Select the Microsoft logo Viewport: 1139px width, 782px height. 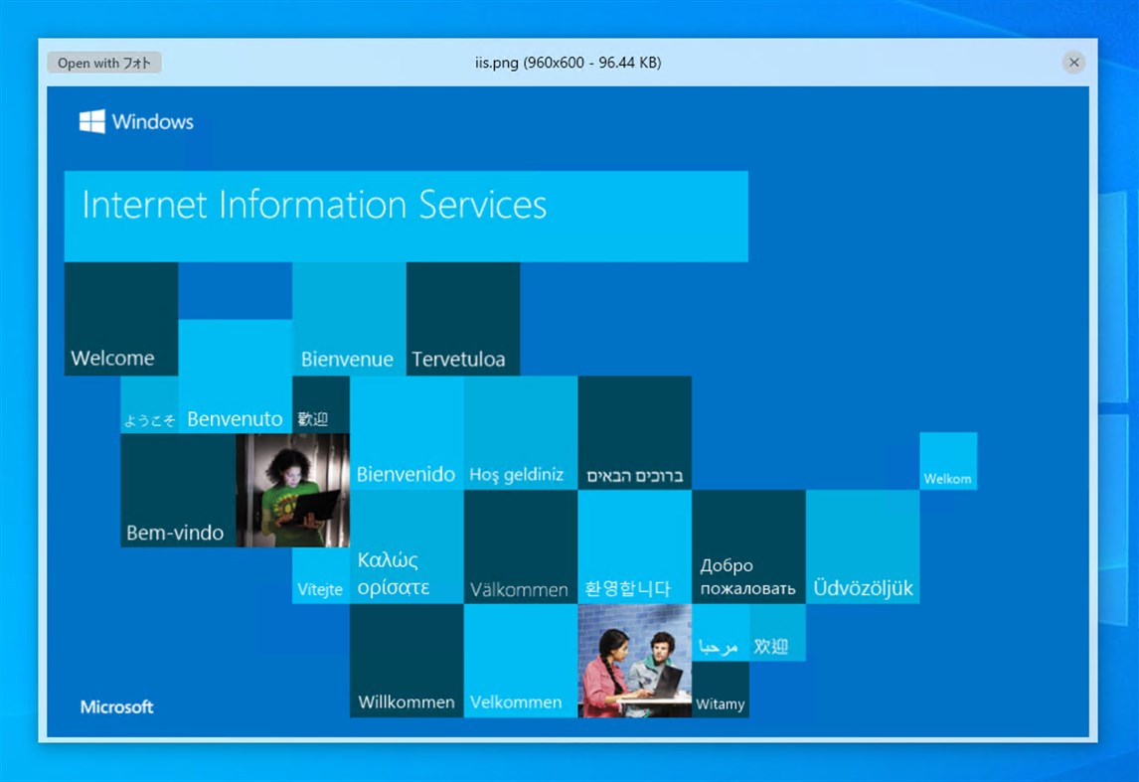click(116, 706)
